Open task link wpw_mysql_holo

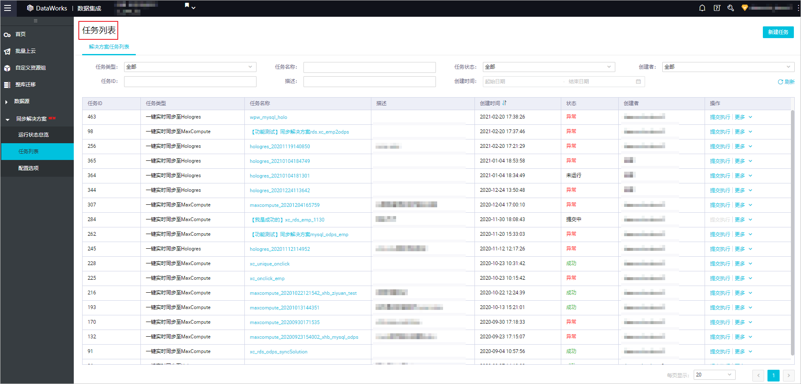coord(269,117)
